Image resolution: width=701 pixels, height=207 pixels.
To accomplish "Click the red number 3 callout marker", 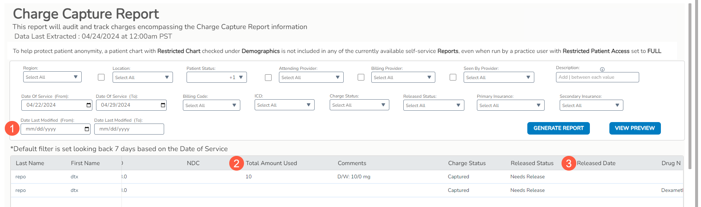I will click(569, 163).
